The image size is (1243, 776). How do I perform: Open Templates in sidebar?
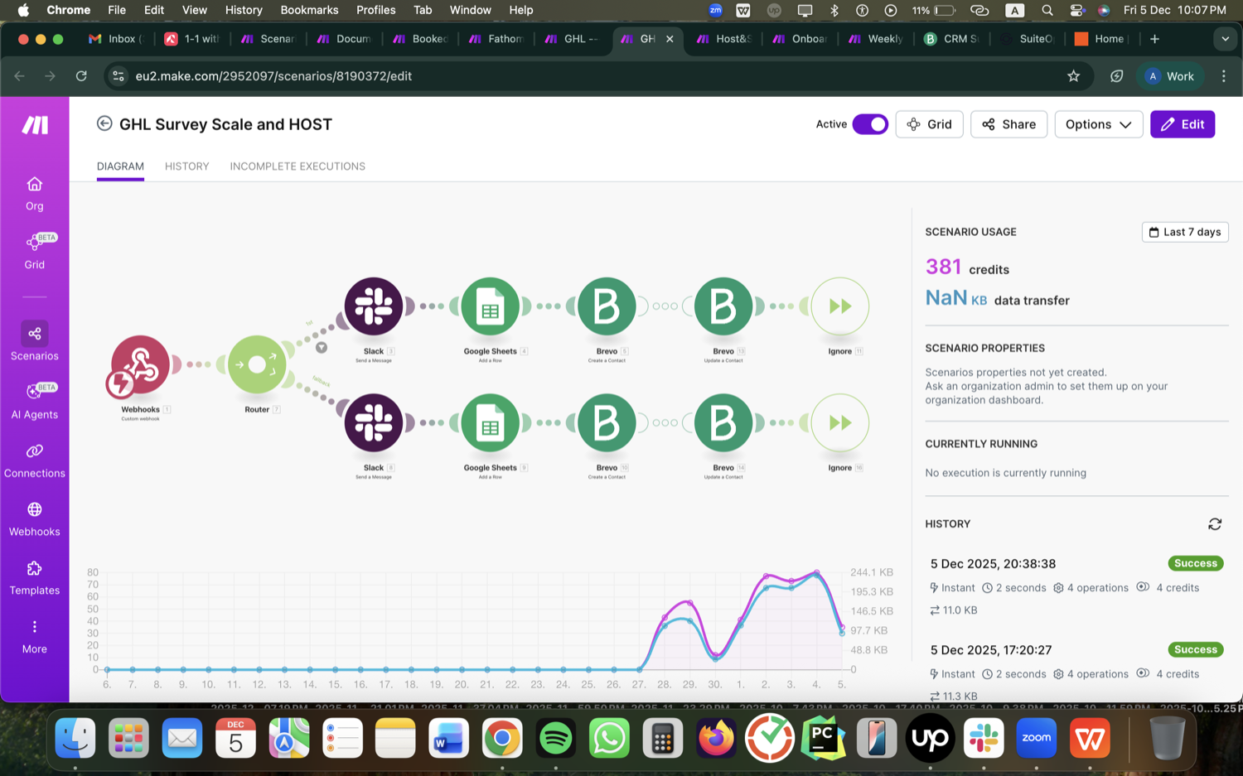(35, 578)
